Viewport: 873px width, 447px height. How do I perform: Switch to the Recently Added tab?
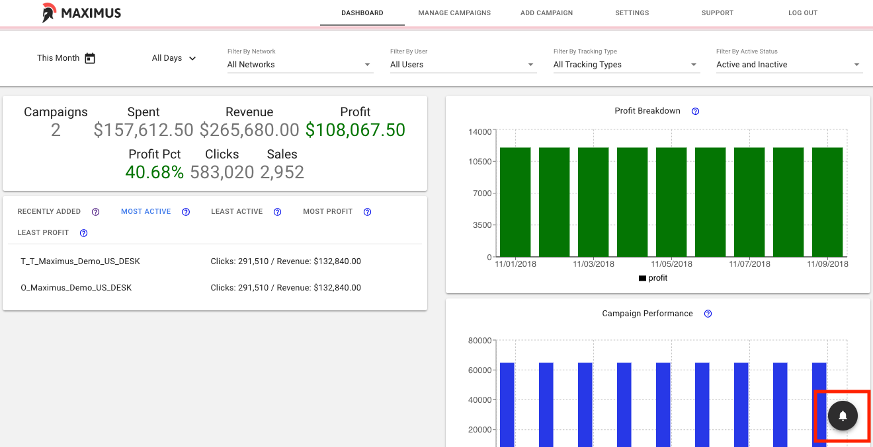tap(49, 212)
